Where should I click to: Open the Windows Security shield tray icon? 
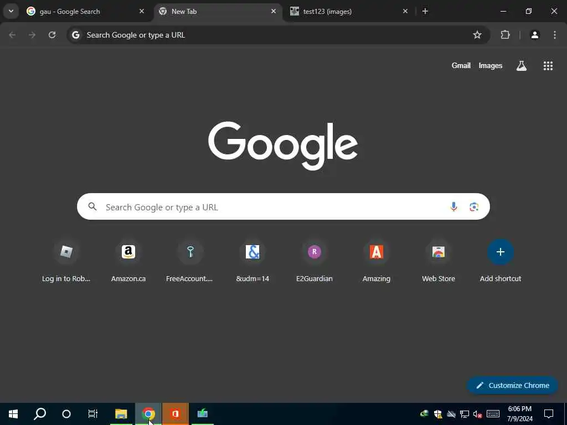438,414
